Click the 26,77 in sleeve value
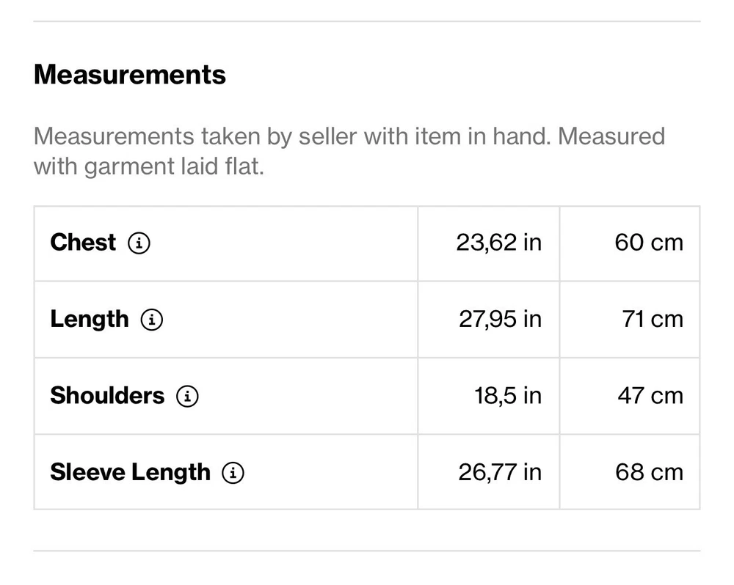Viewport: 734px width, 585px height. tap(500, 473)
